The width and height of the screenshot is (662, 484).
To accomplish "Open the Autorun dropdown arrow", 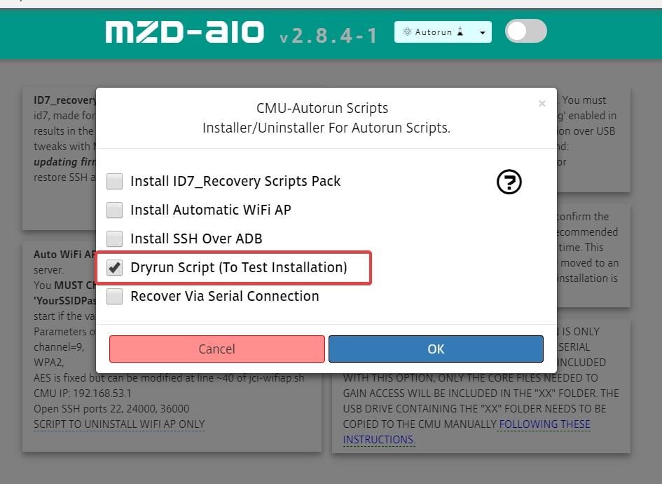I will coord(483,32).
